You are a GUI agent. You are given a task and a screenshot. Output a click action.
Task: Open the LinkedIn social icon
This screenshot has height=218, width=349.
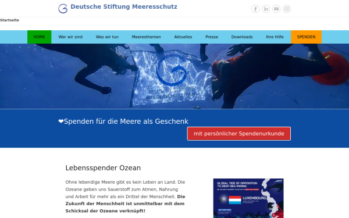(266, 9)
